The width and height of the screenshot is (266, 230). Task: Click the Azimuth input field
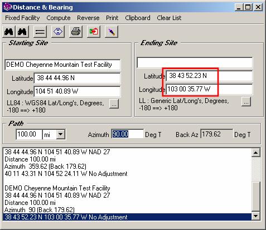click(128, 134)
